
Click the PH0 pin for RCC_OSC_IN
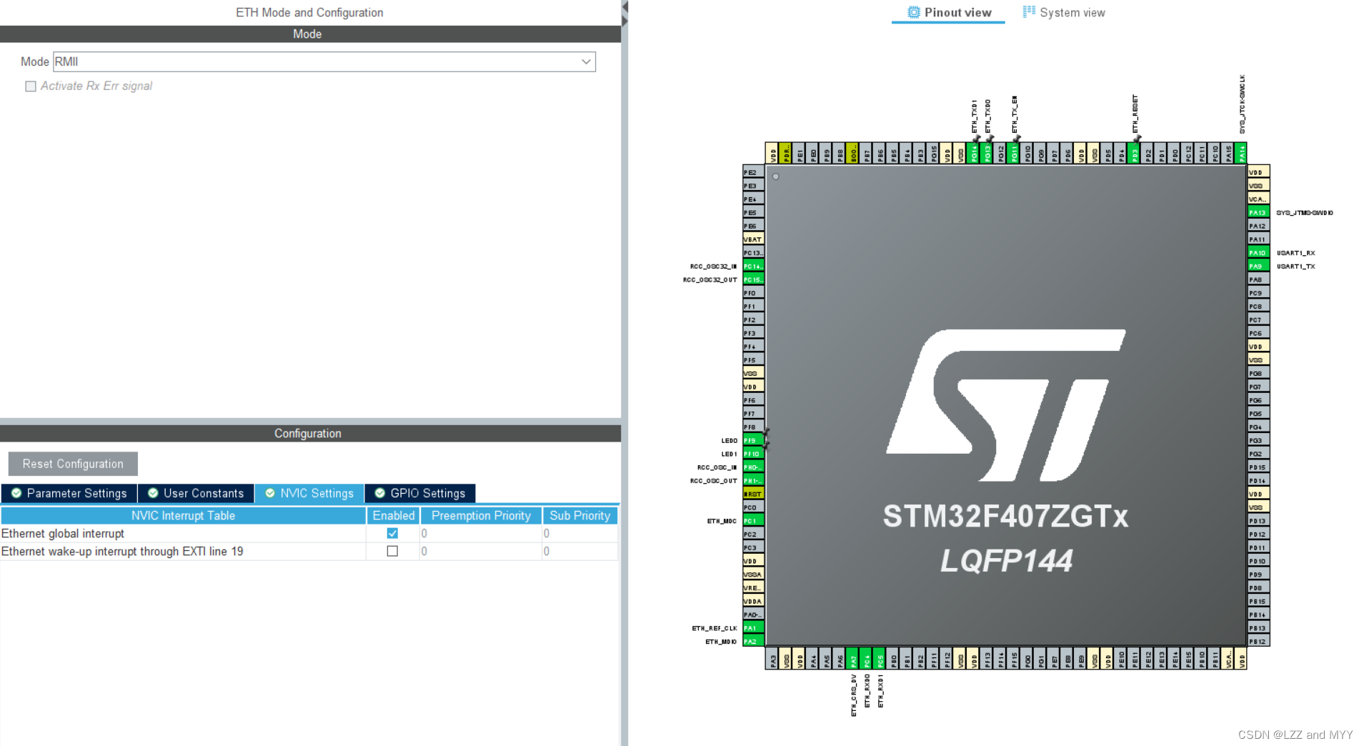pyautogui.click(x=753, y=467)
